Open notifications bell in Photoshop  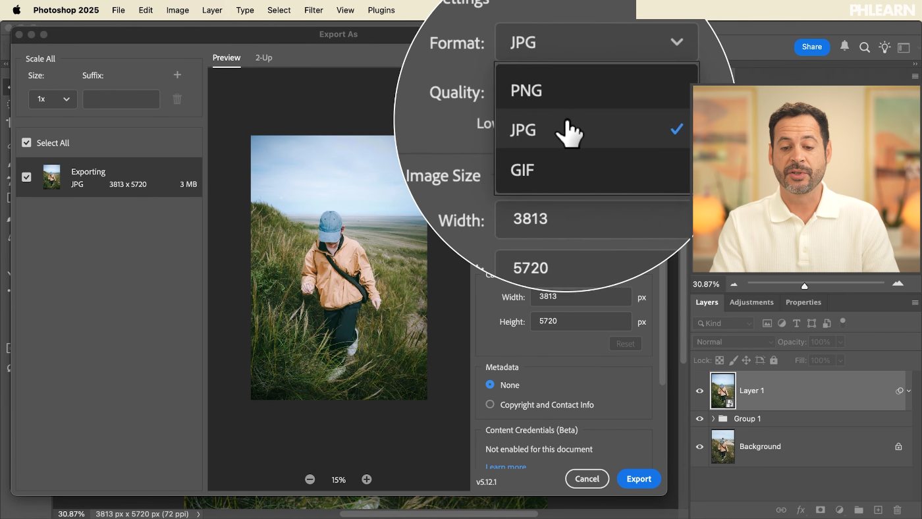tap(844, 46)
